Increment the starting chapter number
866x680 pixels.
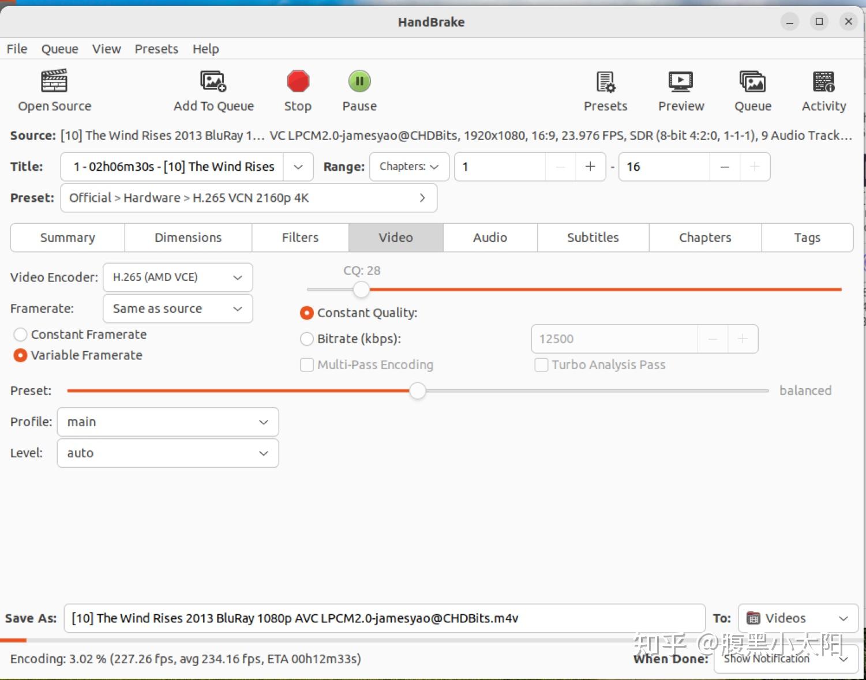(590, 167)
